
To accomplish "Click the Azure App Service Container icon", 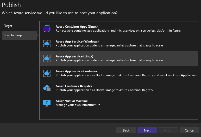I will click(47, 73).
